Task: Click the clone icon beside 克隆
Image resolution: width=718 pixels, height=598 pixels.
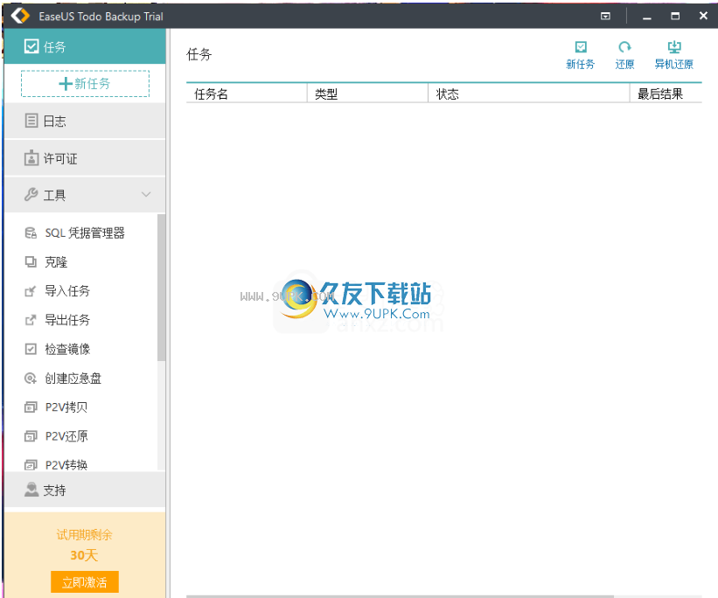Action: (31, 261)
